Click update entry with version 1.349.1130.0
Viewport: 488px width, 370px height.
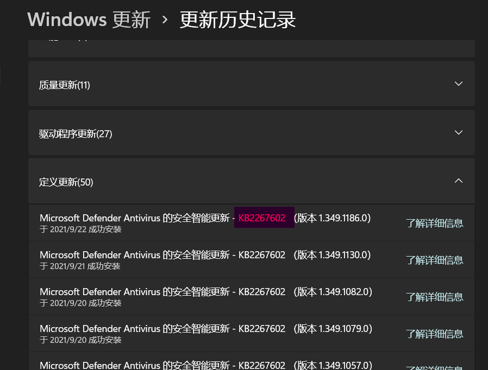(x=252, y=260)
